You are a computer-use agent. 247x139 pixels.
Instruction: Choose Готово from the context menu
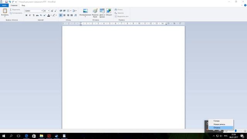coord(221,121)
